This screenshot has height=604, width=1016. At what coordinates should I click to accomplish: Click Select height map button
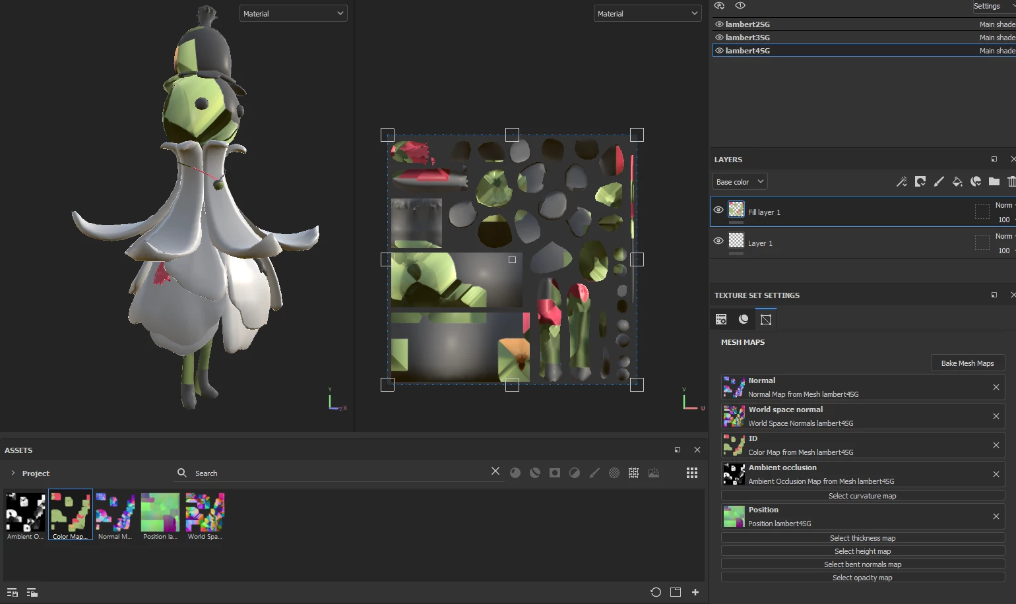click(x=863, y=551)
